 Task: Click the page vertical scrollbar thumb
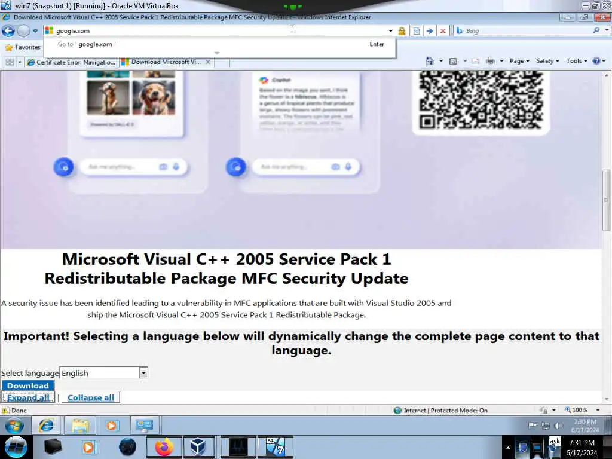tap(606, 200)
